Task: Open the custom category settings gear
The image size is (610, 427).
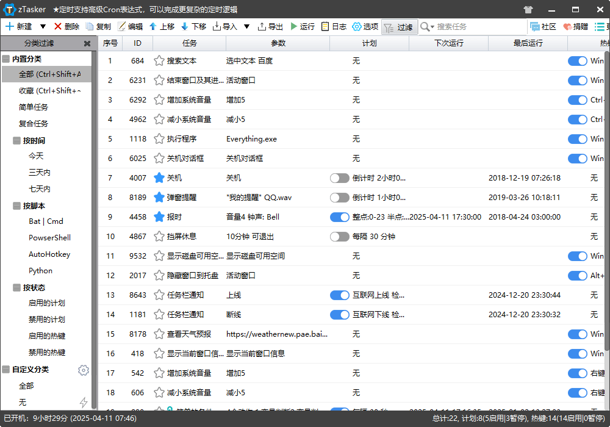Action: tap(84, 370)
